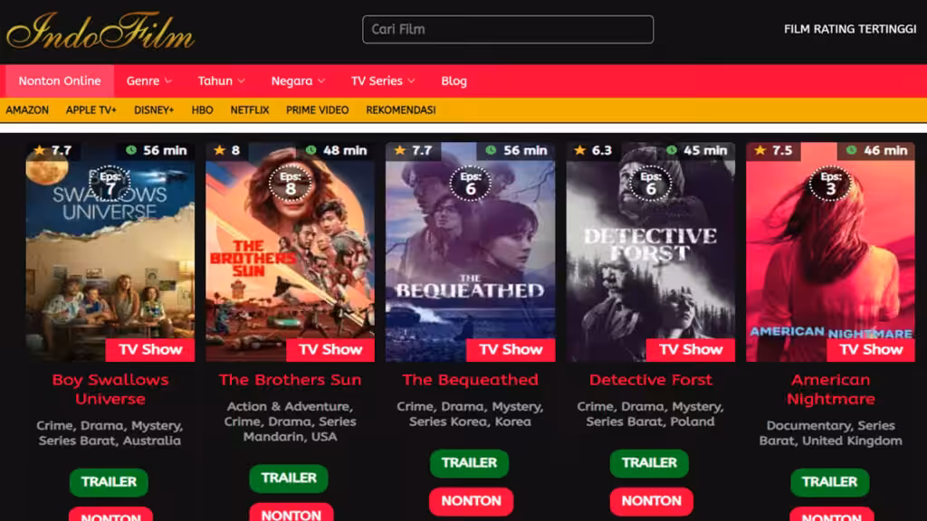Click the TRAILER button for The Bequeathed
This screenshot has width=927, height=521.
(x=470, y=463)
